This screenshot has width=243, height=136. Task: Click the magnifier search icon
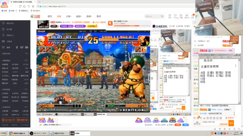(x=162, y=16)
